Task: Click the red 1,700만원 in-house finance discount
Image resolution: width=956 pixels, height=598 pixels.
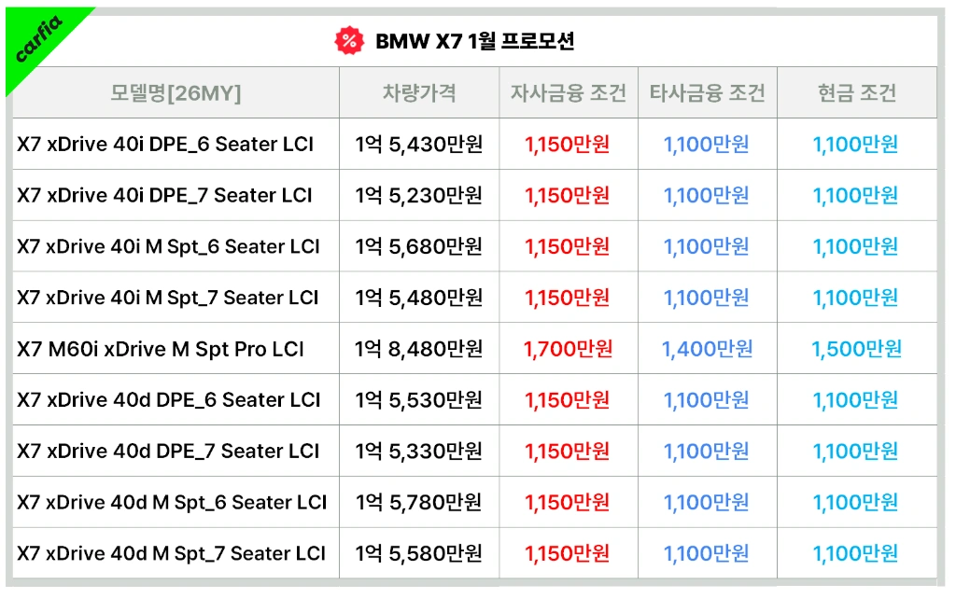Action: click(x=568, y=349)
